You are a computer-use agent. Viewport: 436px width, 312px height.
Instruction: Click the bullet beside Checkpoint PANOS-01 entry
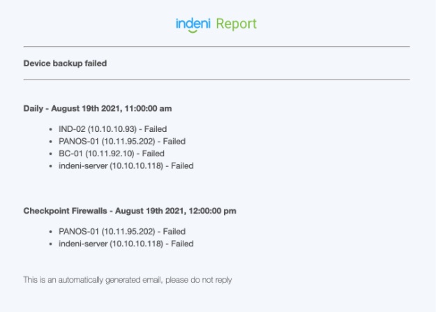pyautogui.click(x=52, y=231)
